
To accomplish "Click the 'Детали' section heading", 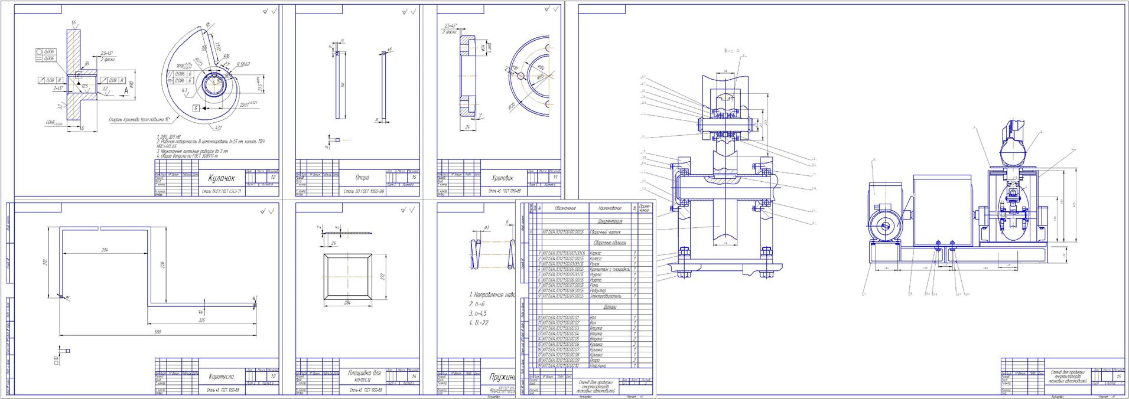I will click(x=610, y=307).
